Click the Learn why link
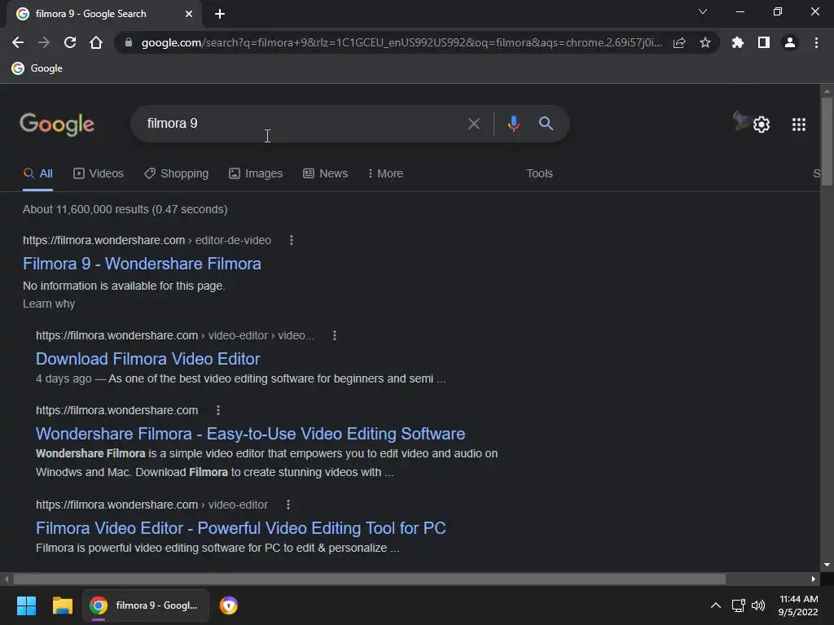834x625 pixels. [x=49, y=304]
